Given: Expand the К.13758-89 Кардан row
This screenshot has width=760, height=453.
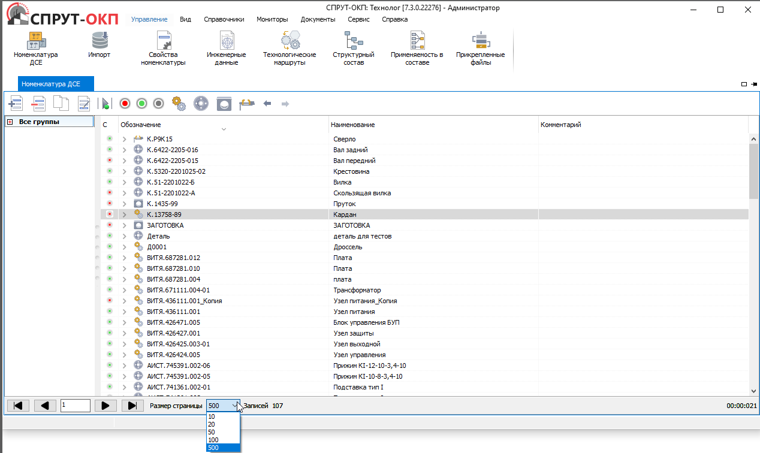Looking at the screenshot, I should [x=124, y=215].
